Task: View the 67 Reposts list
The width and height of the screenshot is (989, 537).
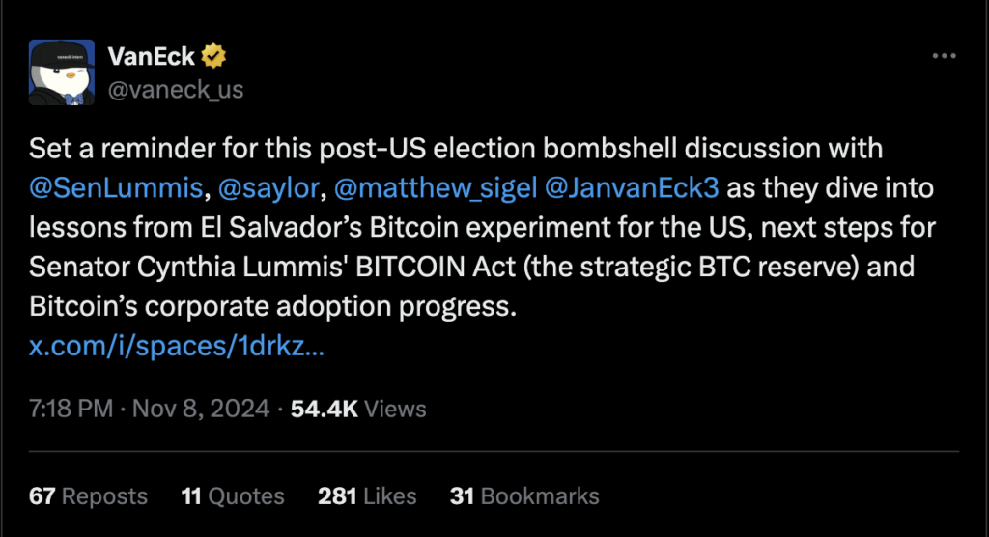Action: [89, 496]
